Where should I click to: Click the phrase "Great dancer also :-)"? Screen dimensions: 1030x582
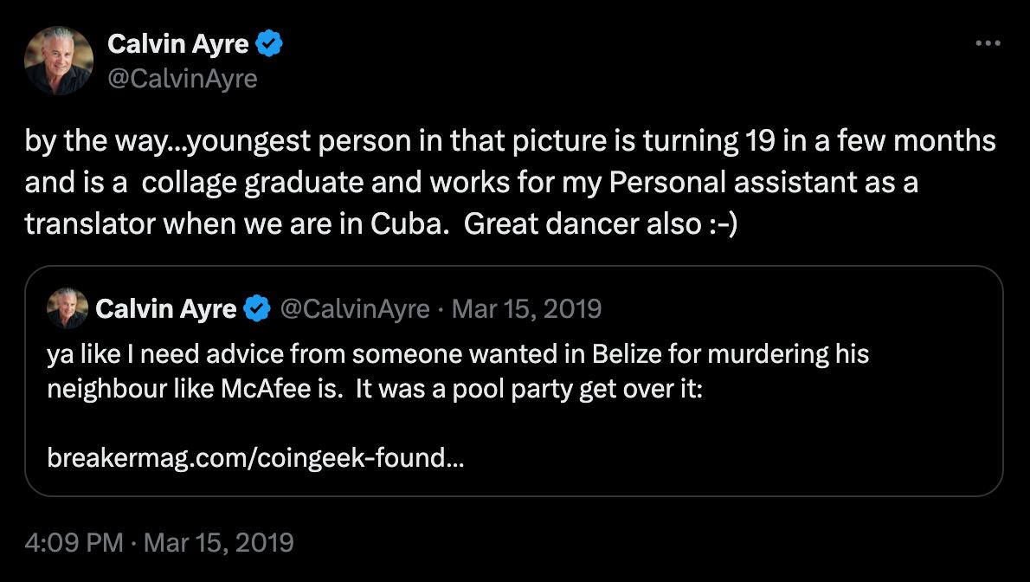pyautogui.click(x=601, y=223)
